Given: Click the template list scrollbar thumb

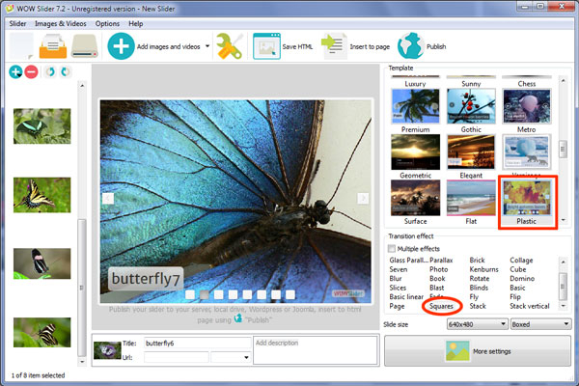Looking at the screenshot, I should [563, 150].
